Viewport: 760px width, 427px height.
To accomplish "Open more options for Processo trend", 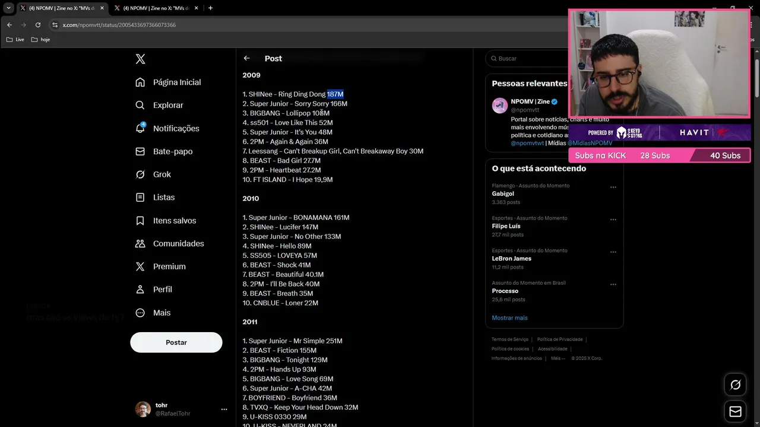I will pyautogui.click(x=613, y=285).
